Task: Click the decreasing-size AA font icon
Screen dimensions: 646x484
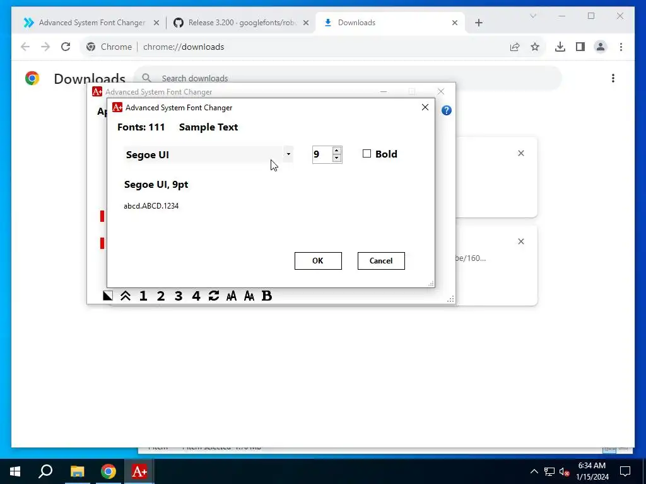Action: (x=249, y=296)
